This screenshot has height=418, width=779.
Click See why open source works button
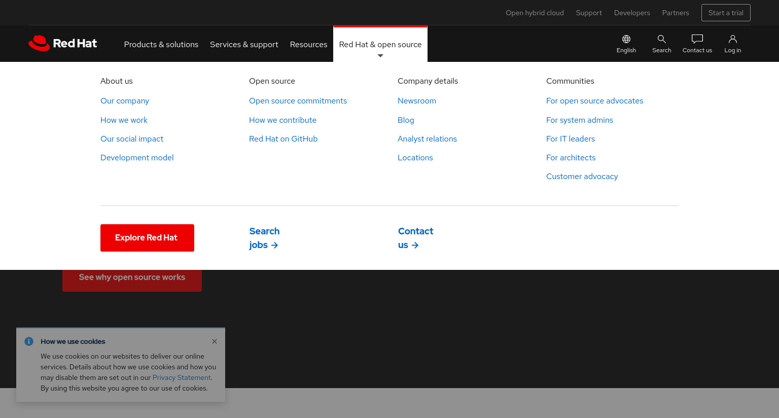(x=132, y=281)
